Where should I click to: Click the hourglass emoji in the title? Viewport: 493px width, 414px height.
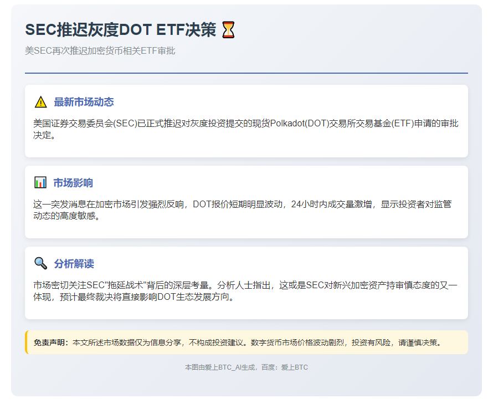[x=228, y=30]
